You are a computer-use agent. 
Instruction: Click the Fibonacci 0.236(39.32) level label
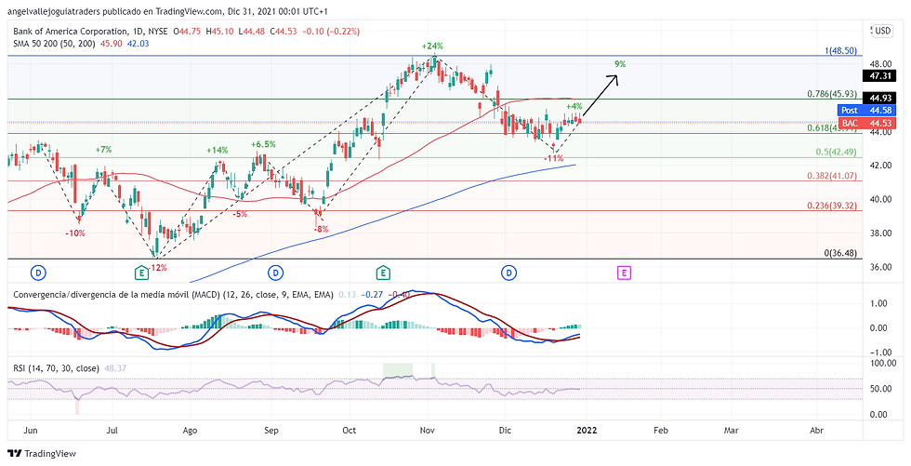coord(832,206)
